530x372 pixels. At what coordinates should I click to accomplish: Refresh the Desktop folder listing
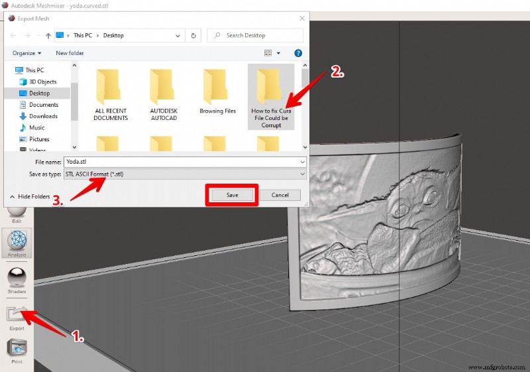193,36
